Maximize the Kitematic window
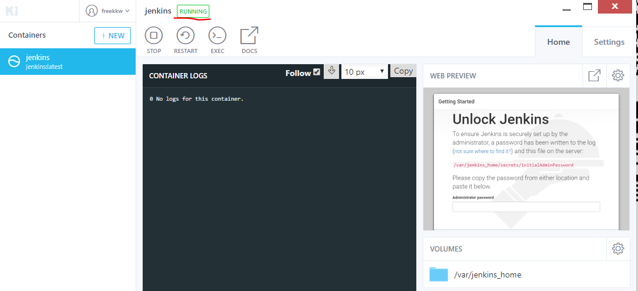The image size is (638, 291). (x=587, y=6)
